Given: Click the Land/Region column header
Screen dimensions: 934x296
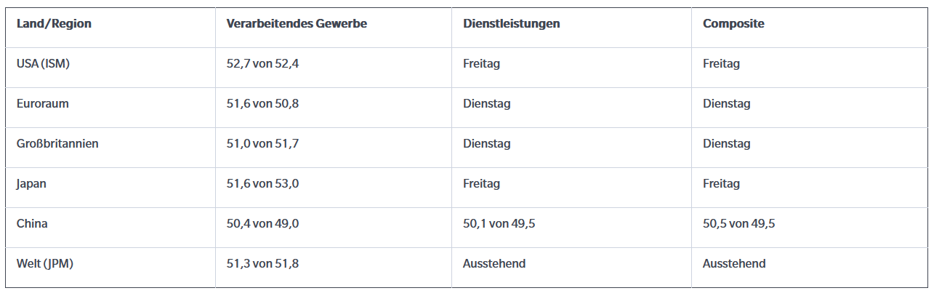Looking at the screenshot, I should (x=54, y=24).
